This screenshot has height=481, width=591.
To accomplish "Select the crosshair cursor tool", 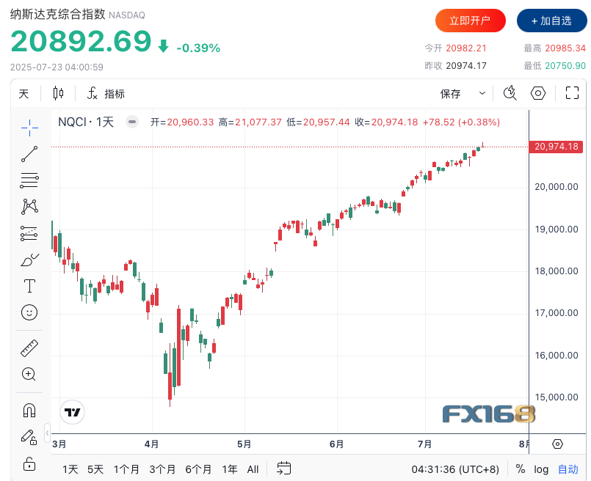I will 29,127.
